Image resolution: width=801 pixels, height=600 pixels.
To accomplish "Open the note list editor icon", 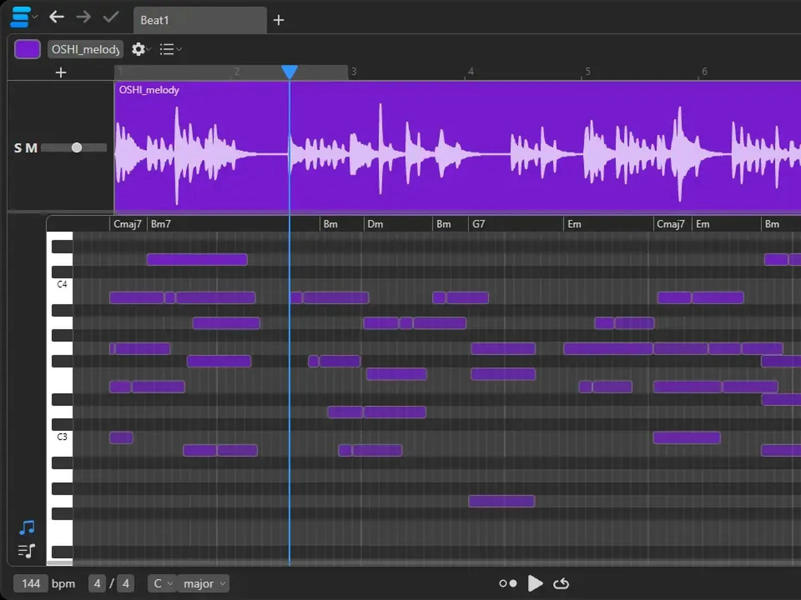I will [x=27, y=551].
